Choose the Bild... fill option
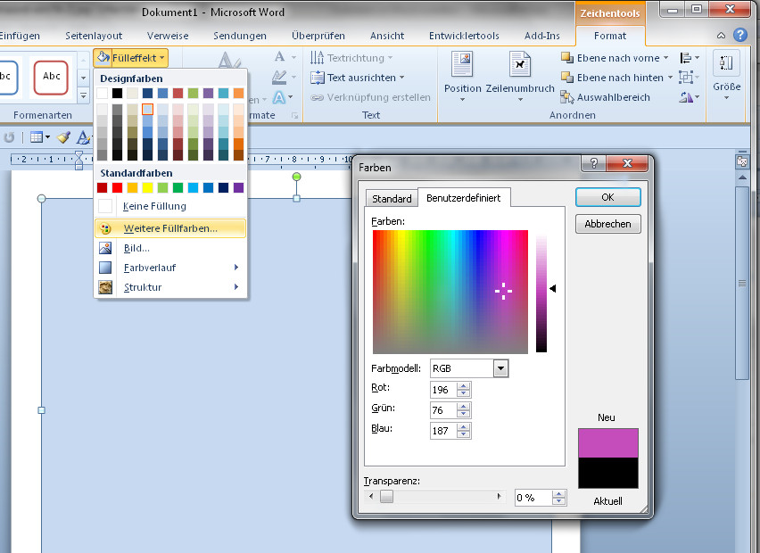 tap(136, 248)
